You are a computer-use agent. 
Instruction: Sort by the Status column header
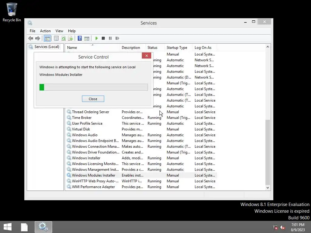[x=155, y=48]
